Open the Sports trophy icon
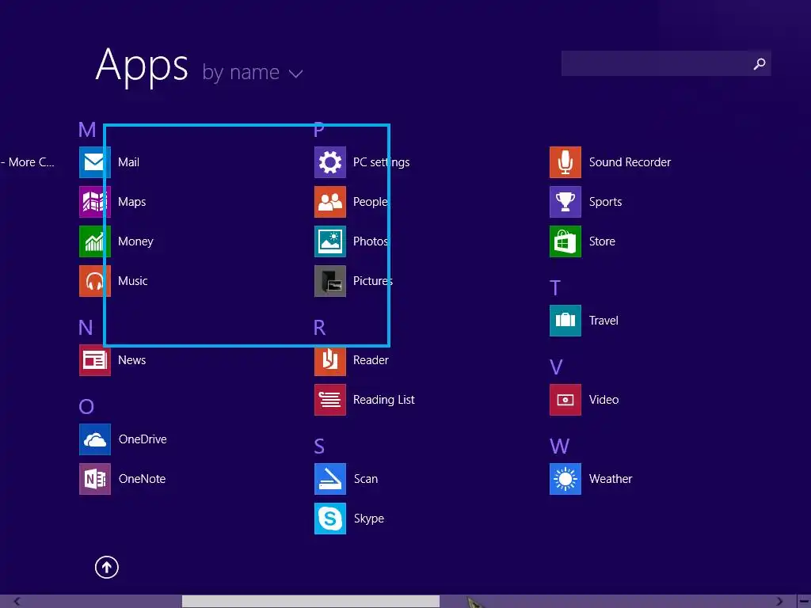Image resolution: width=811 pixels, height=608 pixels. coord(565,202)
